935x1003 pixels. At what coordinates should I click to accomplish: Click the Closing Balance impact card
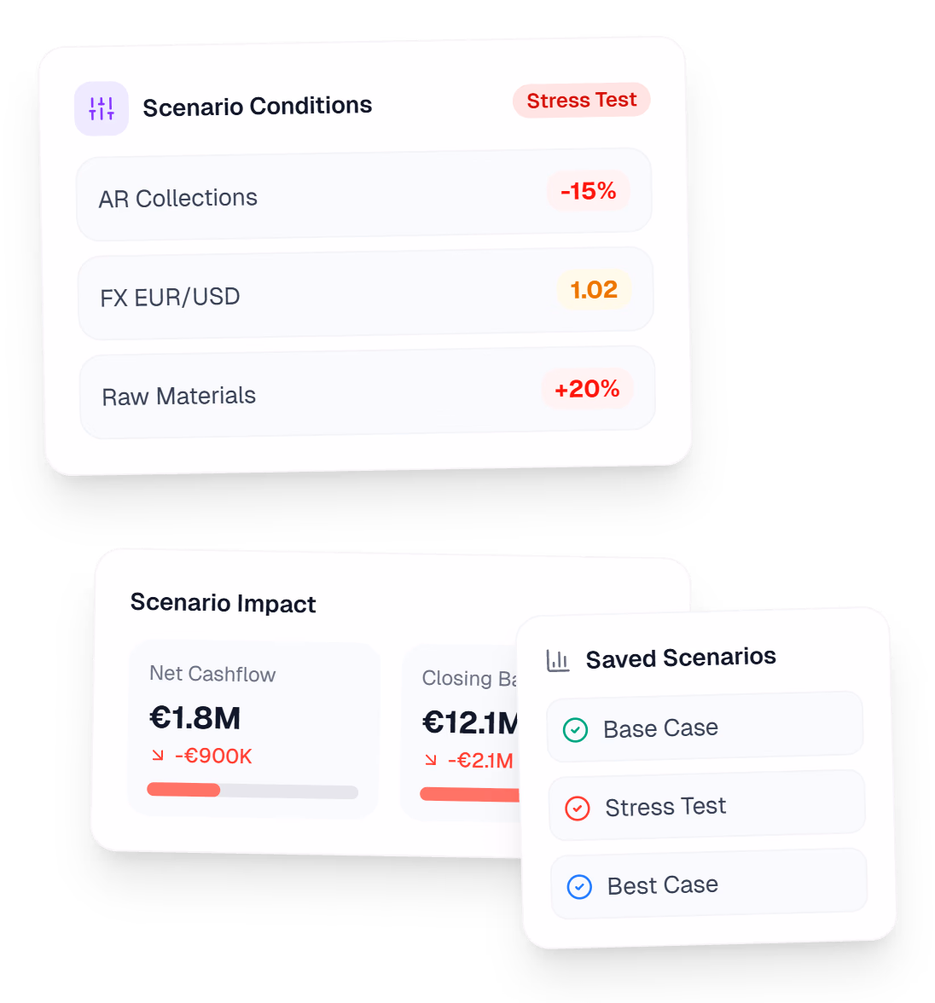467,732
